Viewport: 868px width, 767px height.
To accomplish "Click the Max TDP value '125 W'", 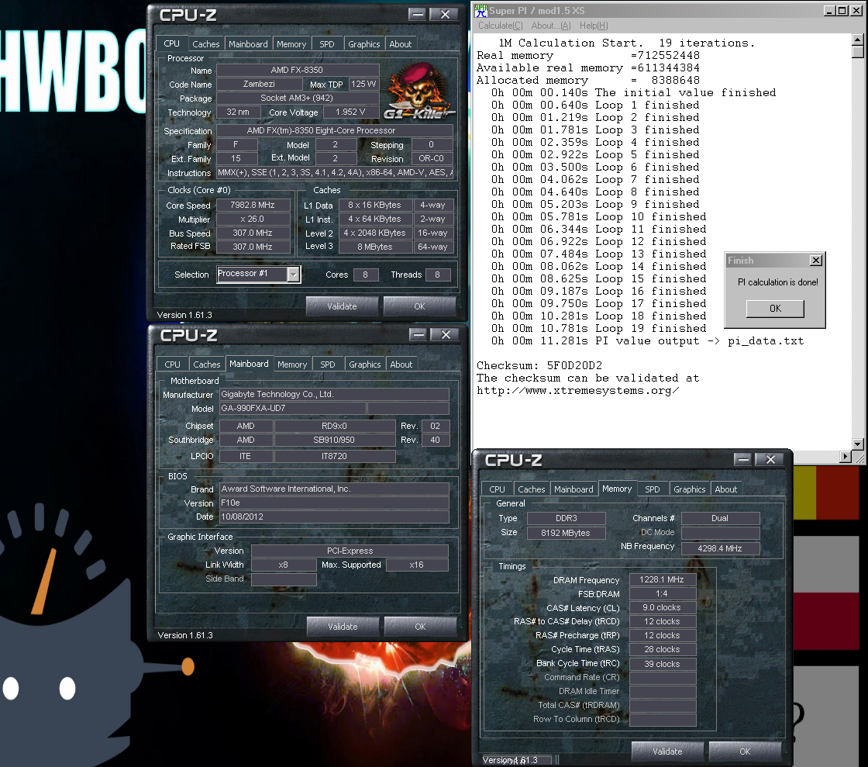I will 363,84.
